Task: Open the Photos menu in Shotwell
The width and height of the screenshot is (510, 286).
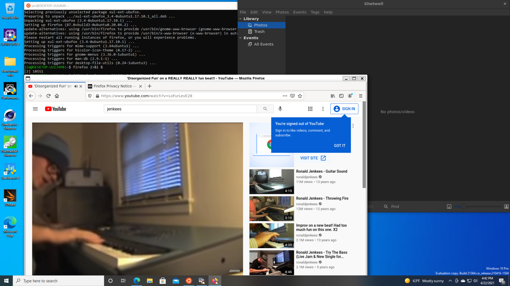Action: point(282,12)
